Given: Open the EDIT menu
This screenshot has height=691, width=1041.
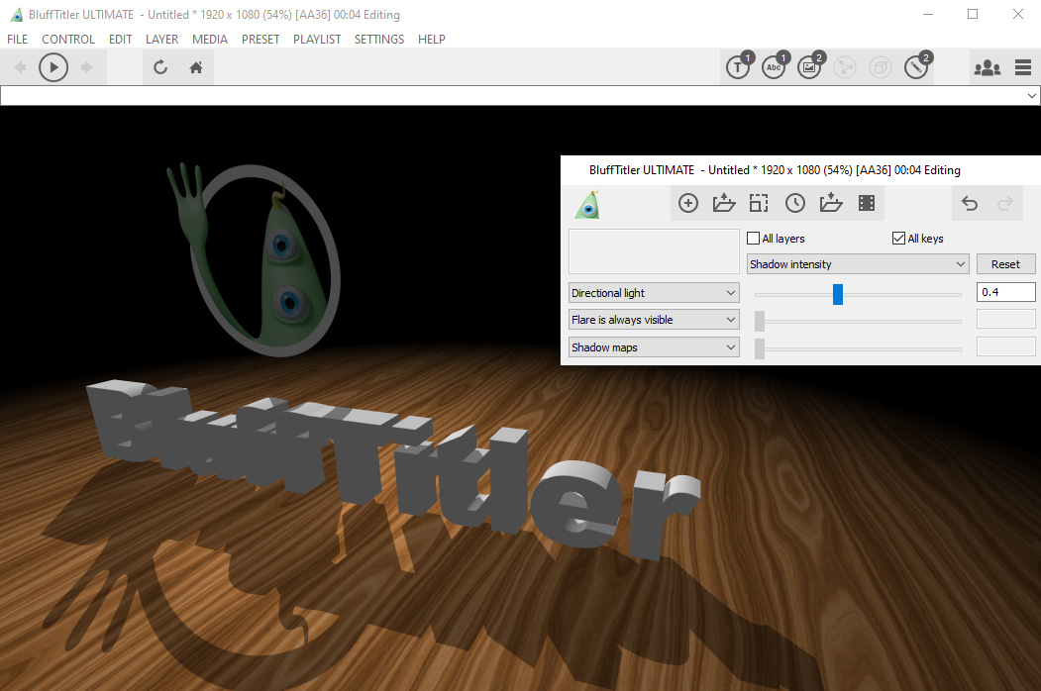Looking at the screenshot, I should (x=120, y=40).
